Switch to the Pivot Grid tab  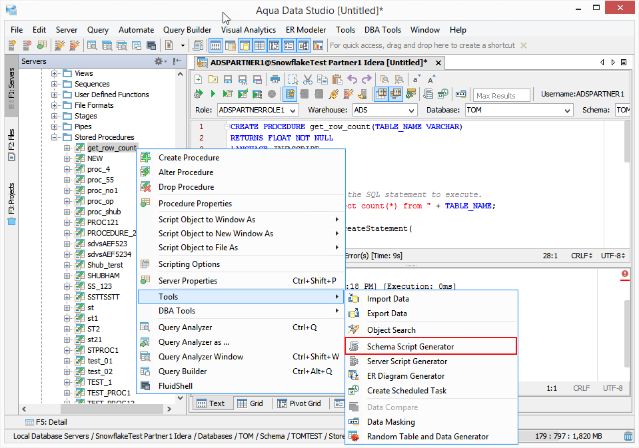coord(300,403)
